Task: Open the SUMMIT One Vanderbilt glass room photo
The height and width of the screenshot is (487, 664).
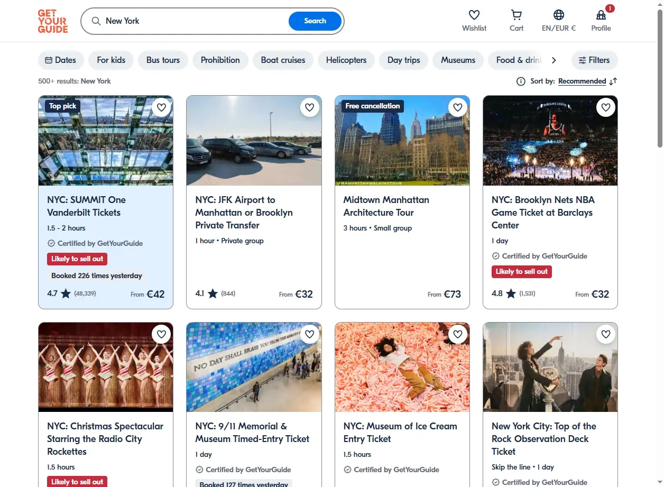Action: click(106, 141)
